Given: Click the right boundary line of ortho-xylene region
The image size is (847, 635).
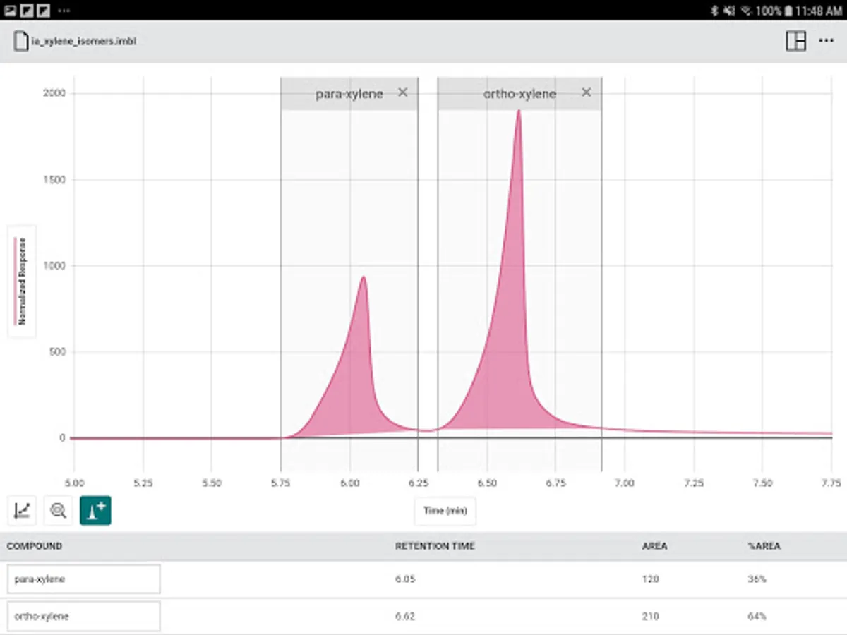Looking at the screenshot, I should pyautogui.click(x=601, y=274).
